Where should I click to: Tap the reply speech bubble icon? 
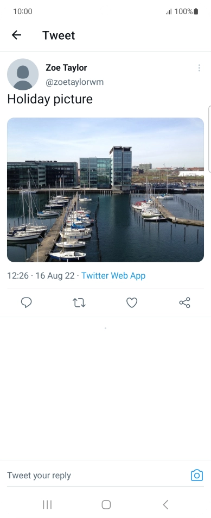point(27,303)
